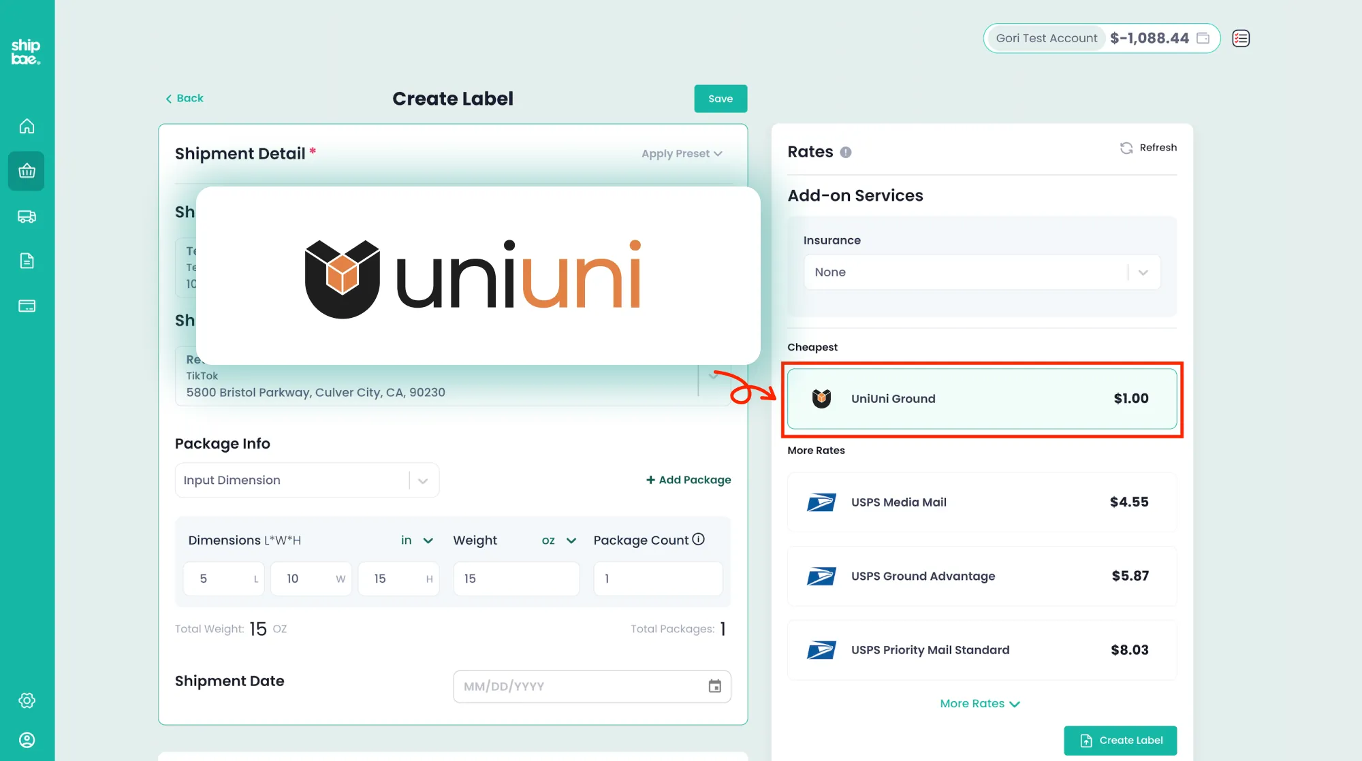This screenshot has width=1362, height=761.
Task: Open the Insurance None dropdown
Action: tap(982, 272)
